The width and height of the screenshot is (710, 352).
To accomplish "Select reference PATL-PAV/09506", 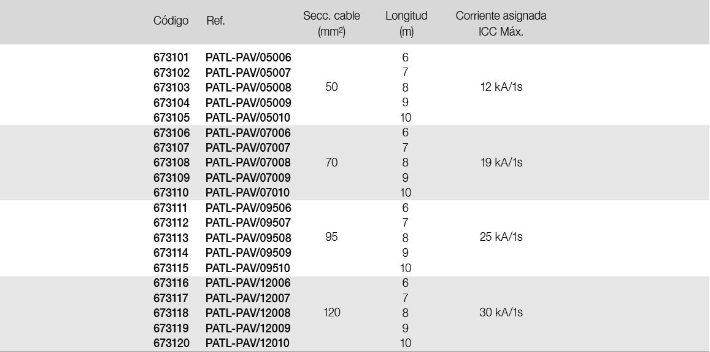I will click(x=248, y=208).
